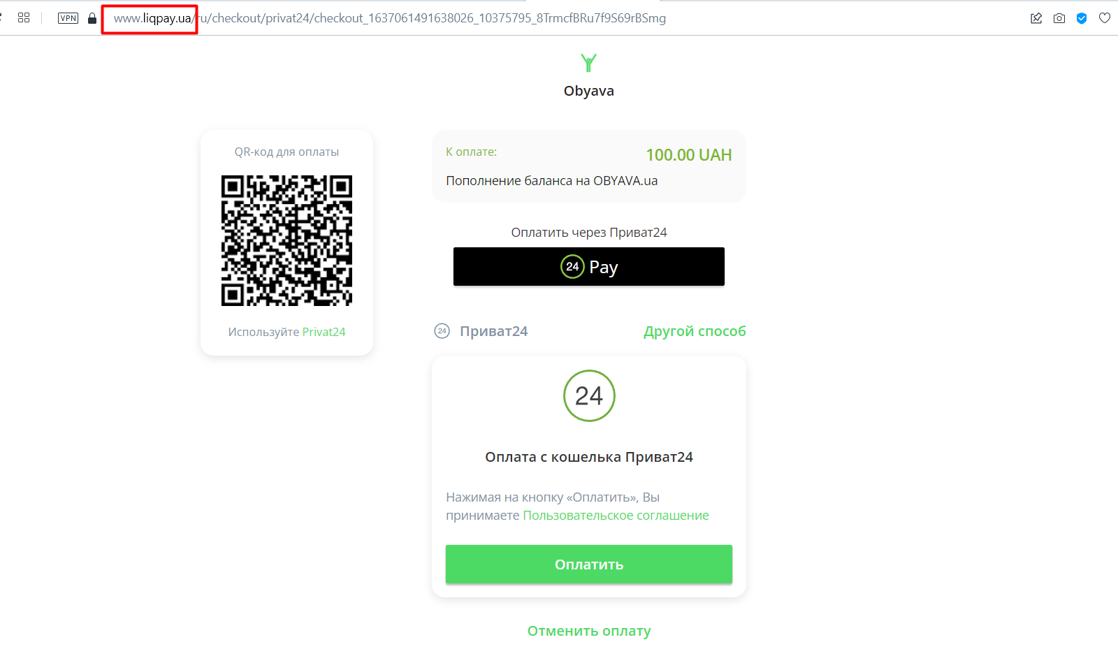Click the 100.00 UAH amount

[x=688, y=155]
